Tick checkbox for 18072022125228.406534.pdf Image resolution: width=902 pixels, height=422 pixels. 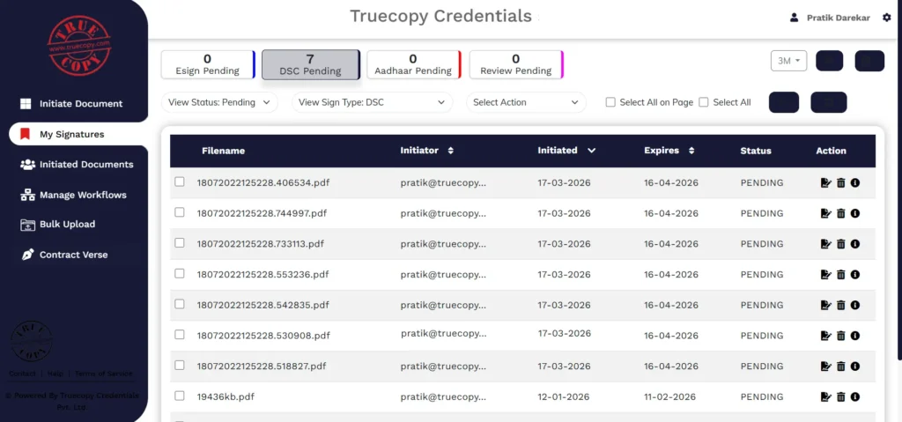pos(180,181)
